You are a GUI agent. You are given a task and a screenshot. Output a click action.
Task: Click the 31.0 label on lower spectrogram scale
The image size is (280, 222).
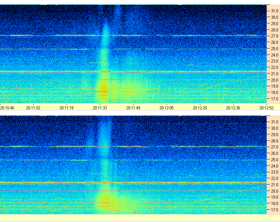click(x=275, y=122)
